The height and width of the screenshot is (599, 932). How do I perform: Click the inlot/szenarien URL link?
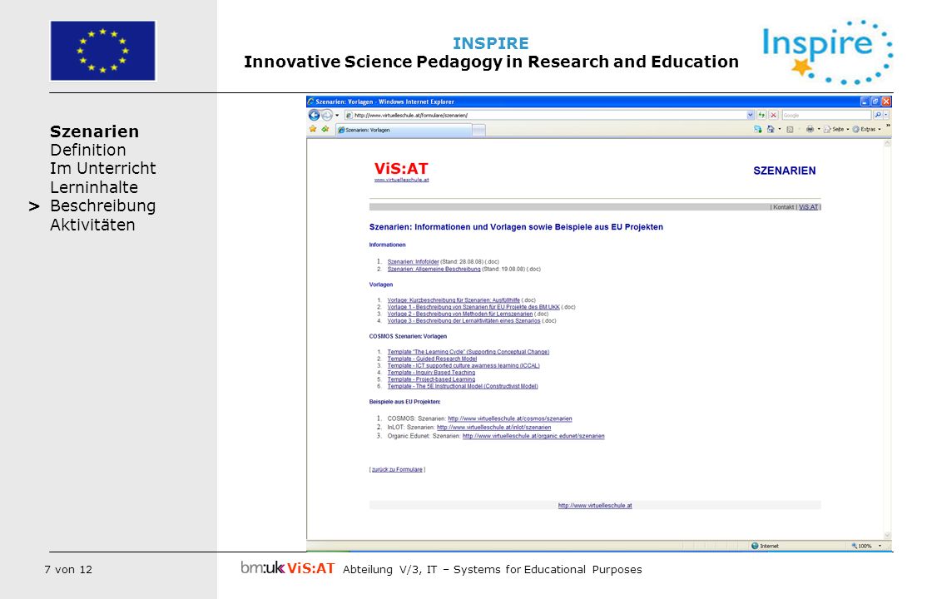[x=494, y=428]
